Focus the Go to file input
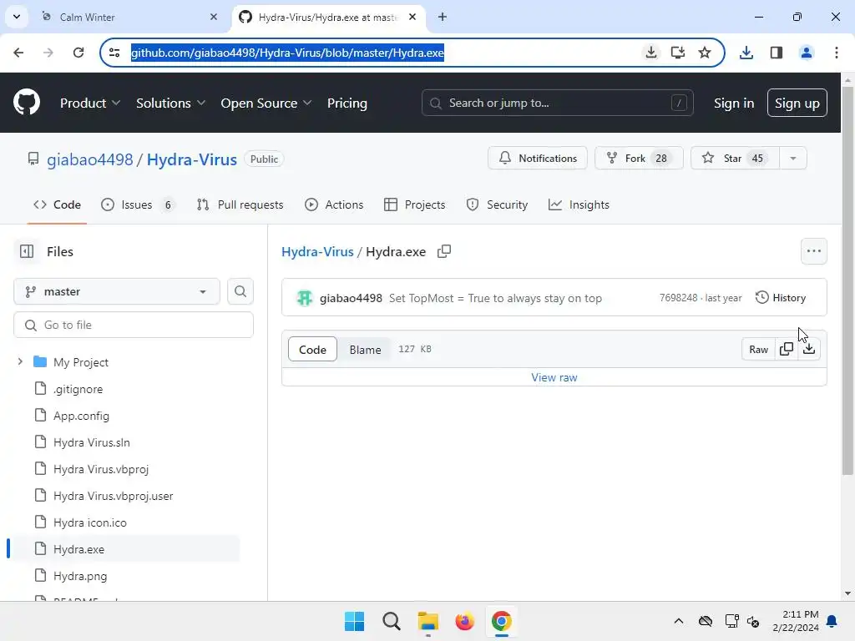 point(134,325)
